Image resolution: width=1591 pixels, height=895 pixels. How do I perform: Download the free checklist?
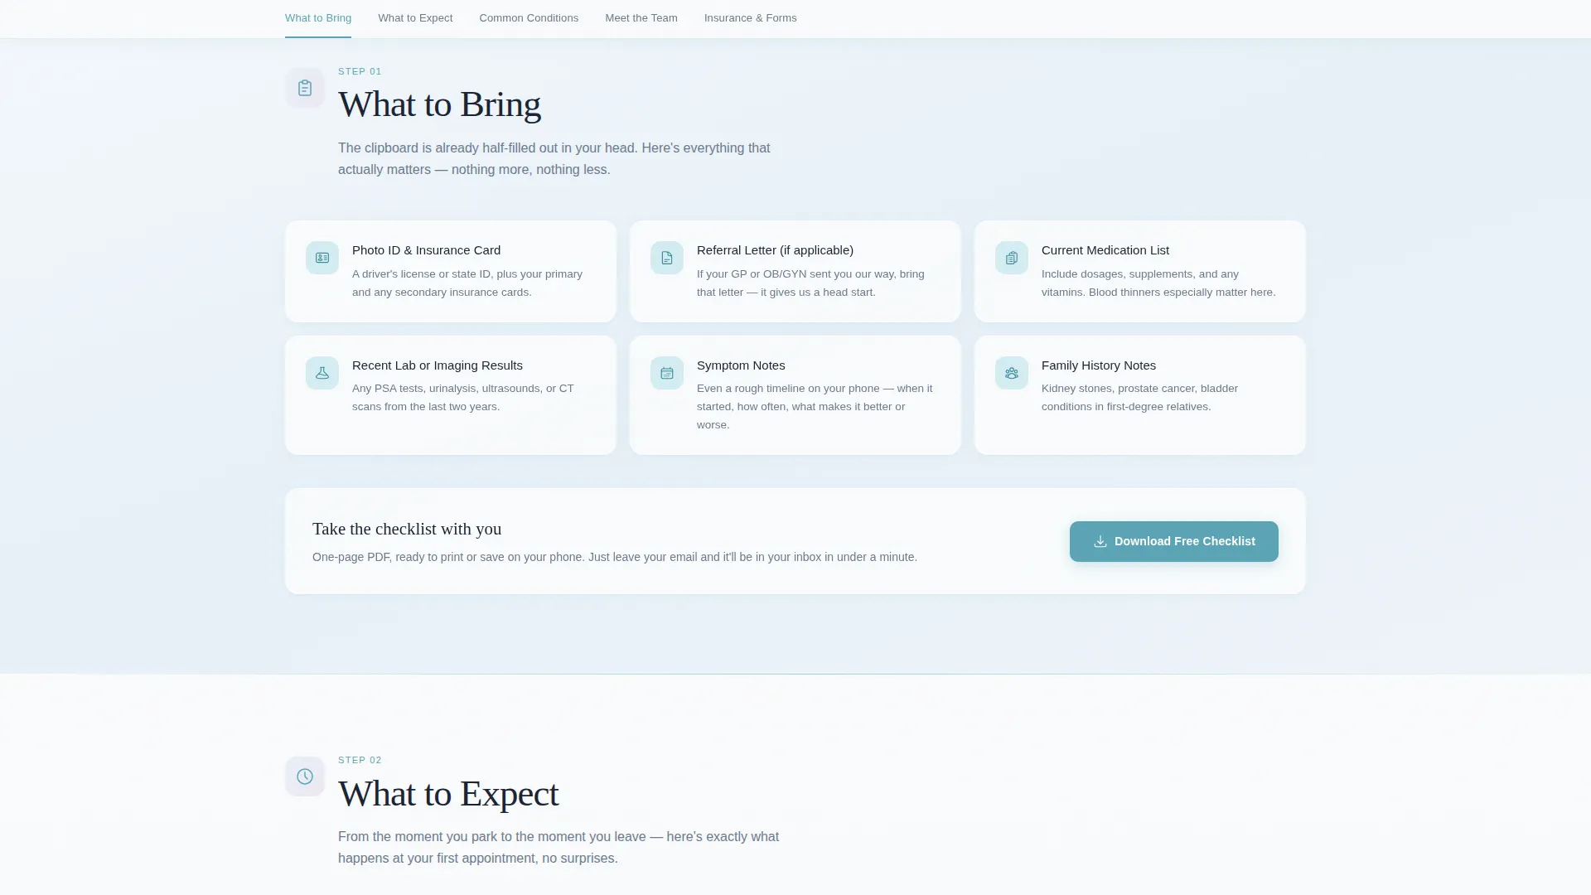click(1174, 541)
